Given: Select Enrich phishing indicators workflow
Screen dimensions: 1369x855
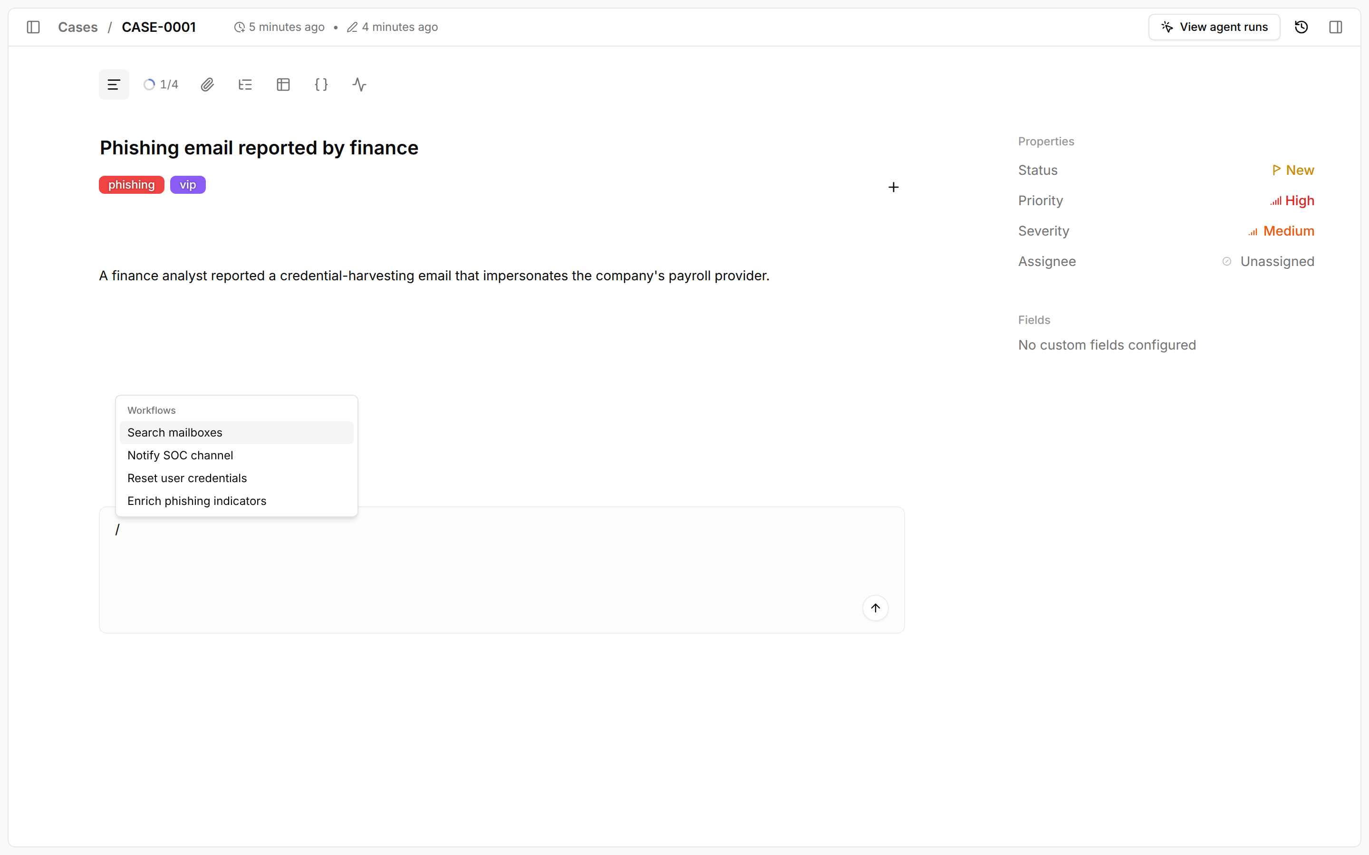Looking at the screenshot, I should click(236, 501).
